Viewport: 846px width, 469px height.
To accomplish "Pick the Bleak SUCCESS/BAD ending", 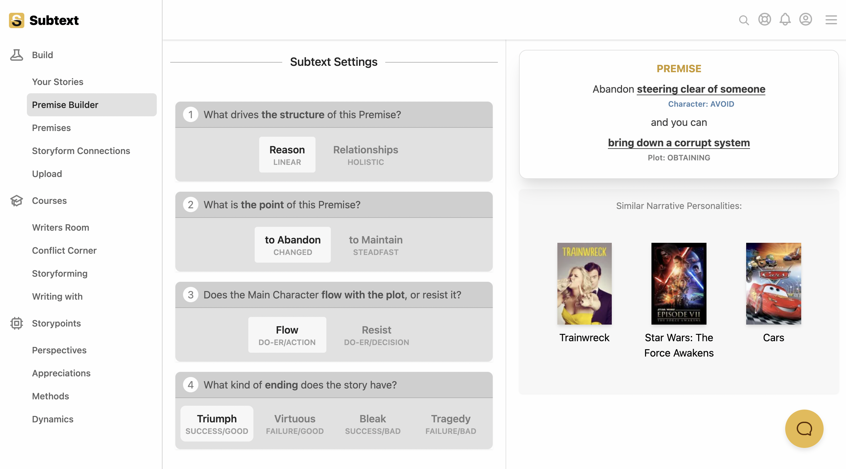I will click(x=372, y=424).
